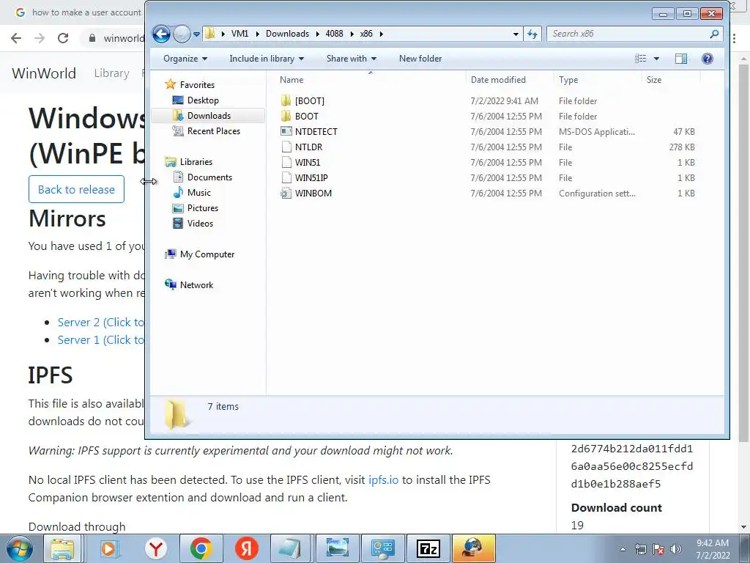Open Documents library
Screen dimensions: 750x563
click(209, 177)
